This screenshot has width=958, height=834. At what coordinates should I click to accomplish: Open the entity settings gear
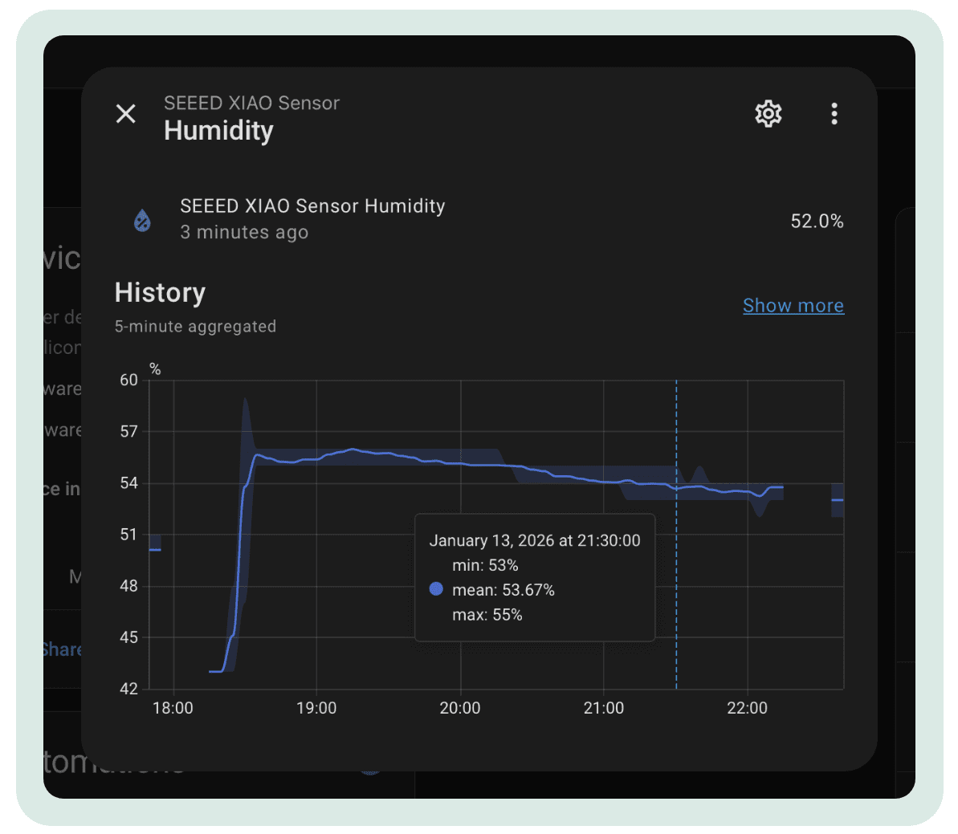point(768,114)
